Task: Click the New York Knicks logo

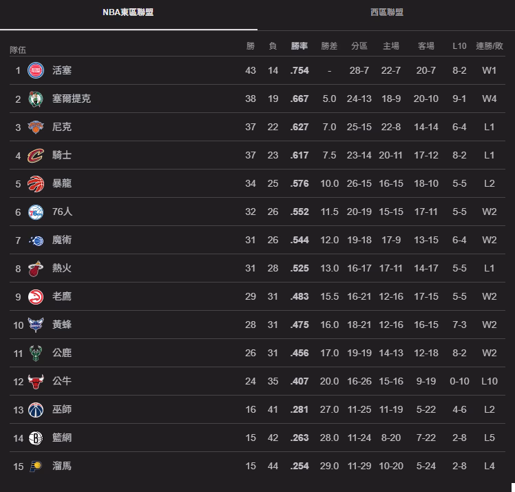Action: (36, 127)
